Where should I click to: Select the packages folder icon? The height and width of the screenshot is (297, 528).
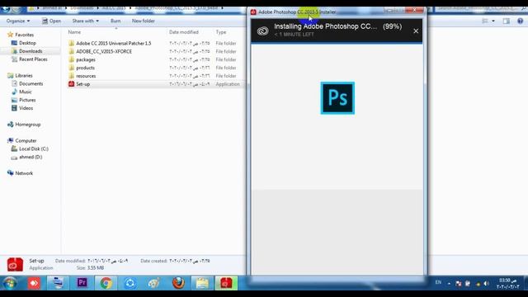72,59
